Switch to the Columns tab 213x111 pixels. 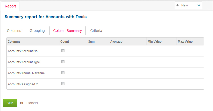pos(14,31)
